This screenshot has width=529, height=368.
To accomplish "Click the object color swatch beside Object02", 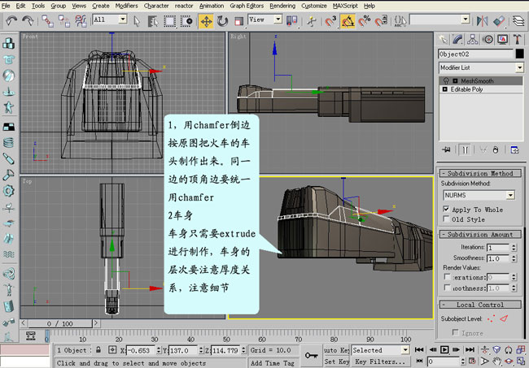I will (519, 54).
